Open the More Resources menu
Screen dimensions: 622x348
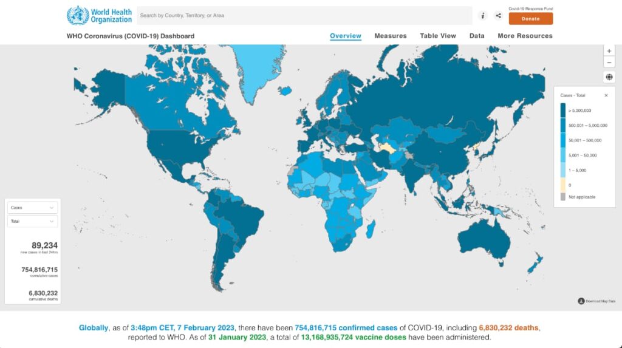525,36
